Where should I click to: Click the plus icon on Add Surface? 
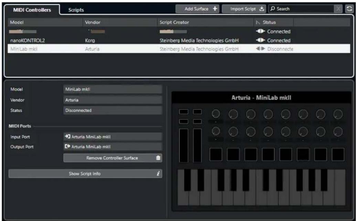point(215,9)
